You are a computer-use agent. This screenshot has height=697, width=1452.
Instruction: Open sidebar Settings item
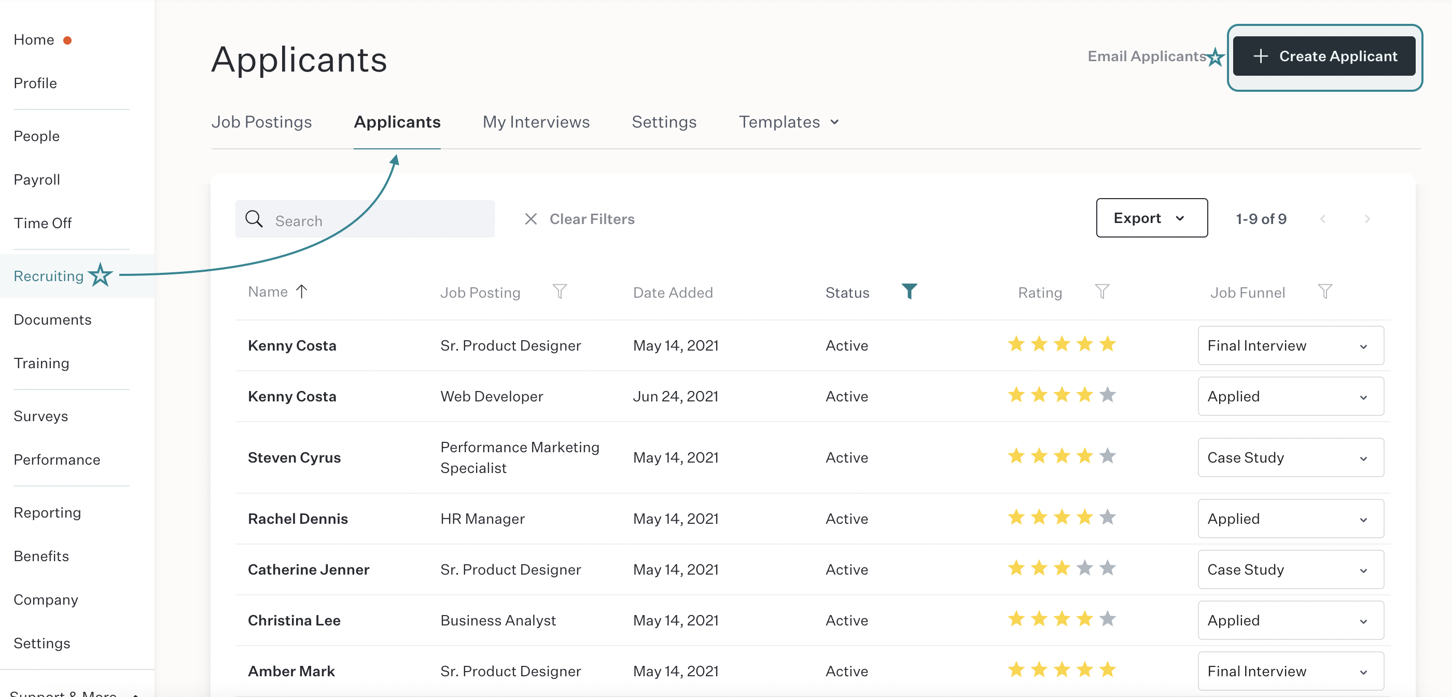[x=41, y=643]
